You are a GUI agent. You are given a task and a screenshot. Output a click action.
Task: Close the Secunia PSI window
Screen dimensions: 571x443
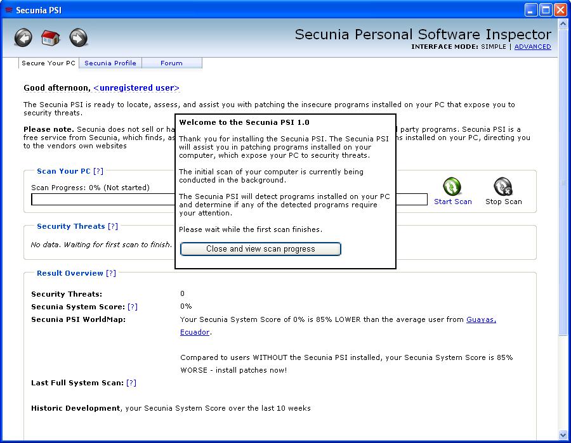pos(560,10)
